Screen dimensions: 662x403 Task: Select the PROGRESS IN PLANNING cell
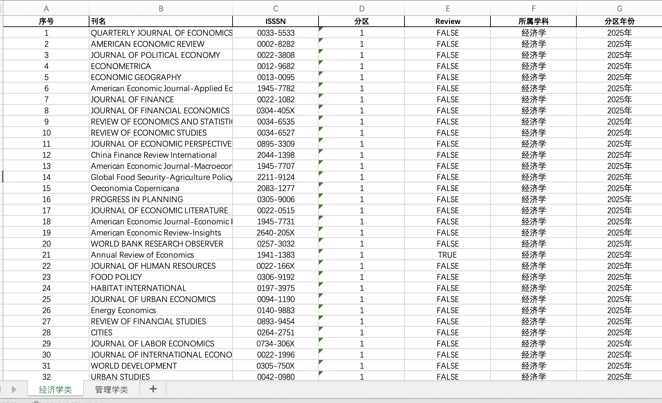[161, 199]
